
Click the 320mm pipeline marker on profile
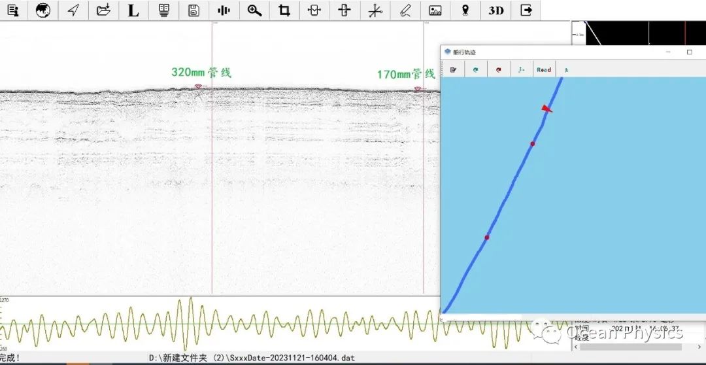[197, 86]
